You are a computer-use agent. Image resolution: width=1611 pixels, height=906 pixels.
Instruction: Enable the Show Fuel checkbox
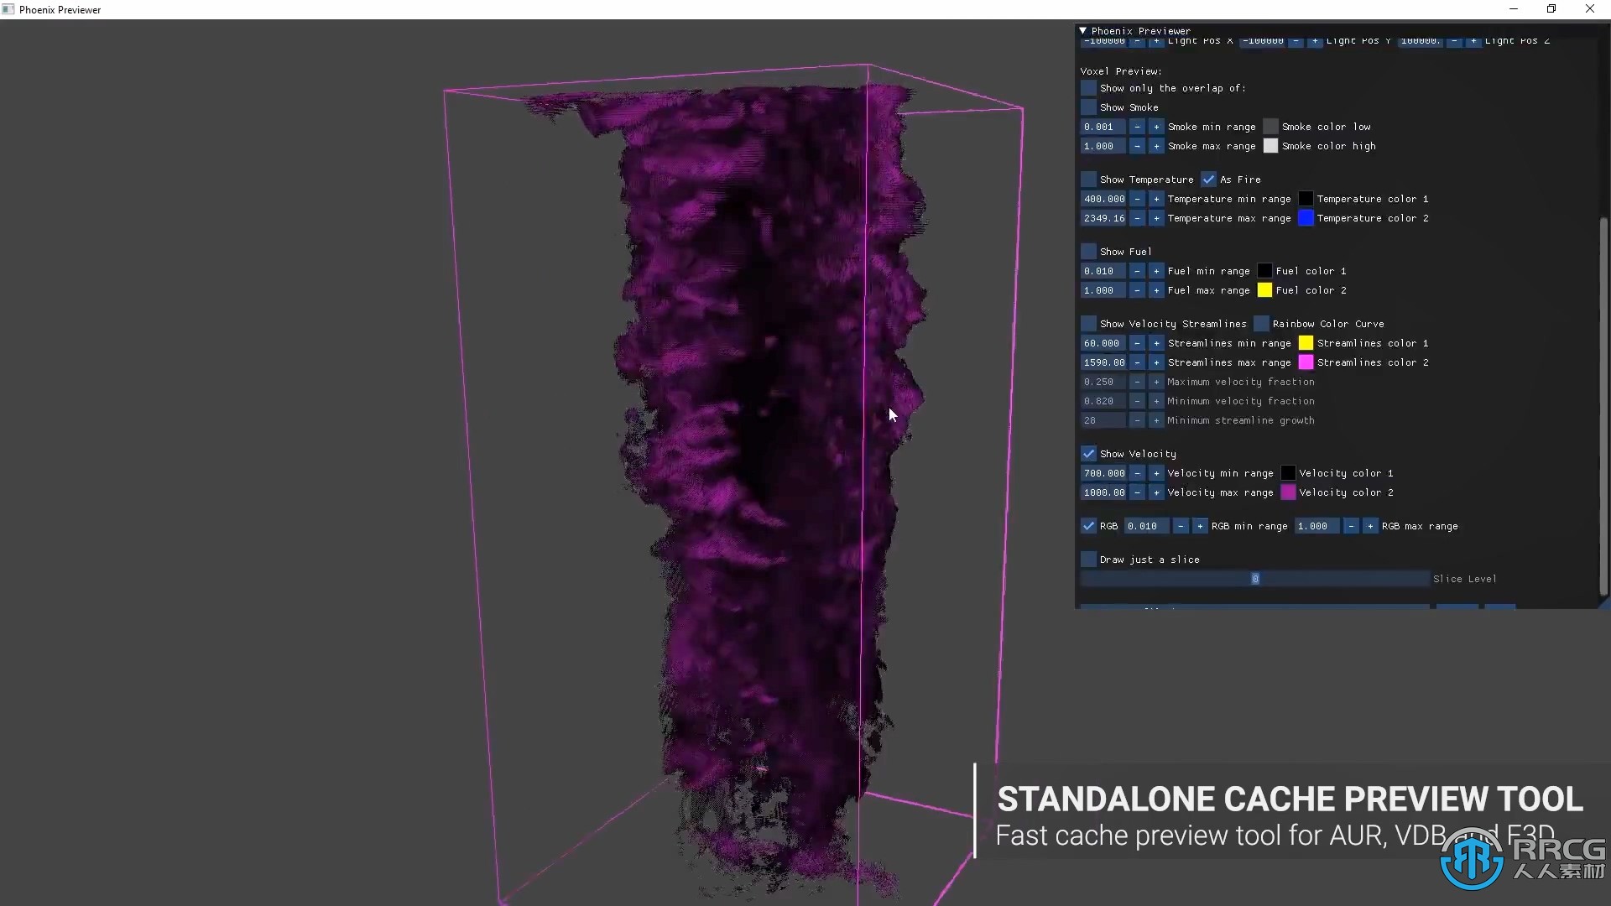(x=1088, y=252)
